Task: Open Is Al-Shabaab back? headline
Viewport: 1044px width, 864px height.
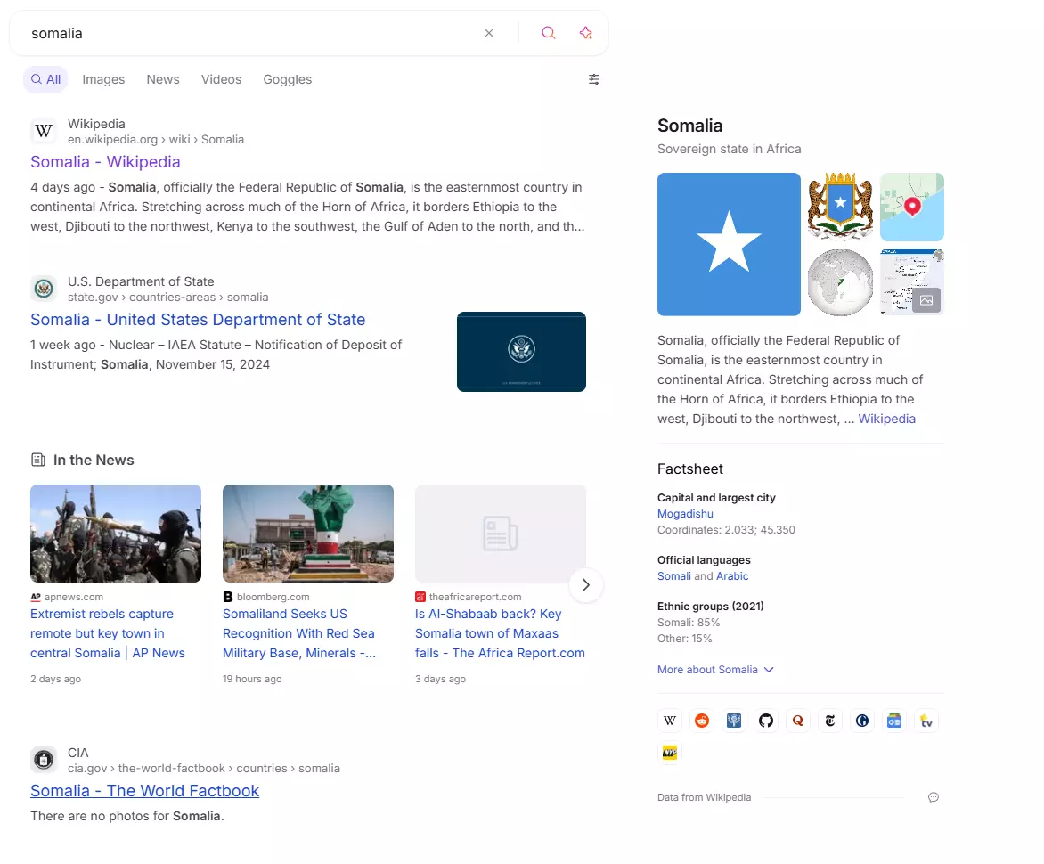Action: click(500, 633)
